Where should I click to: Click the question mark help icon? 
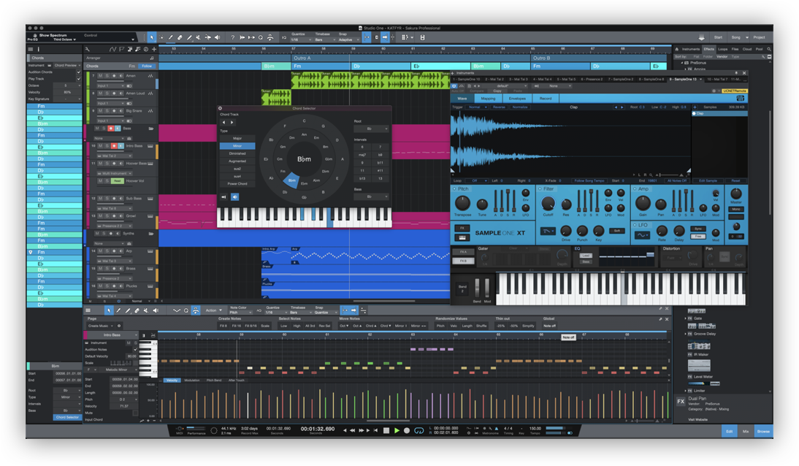[233, 37]
